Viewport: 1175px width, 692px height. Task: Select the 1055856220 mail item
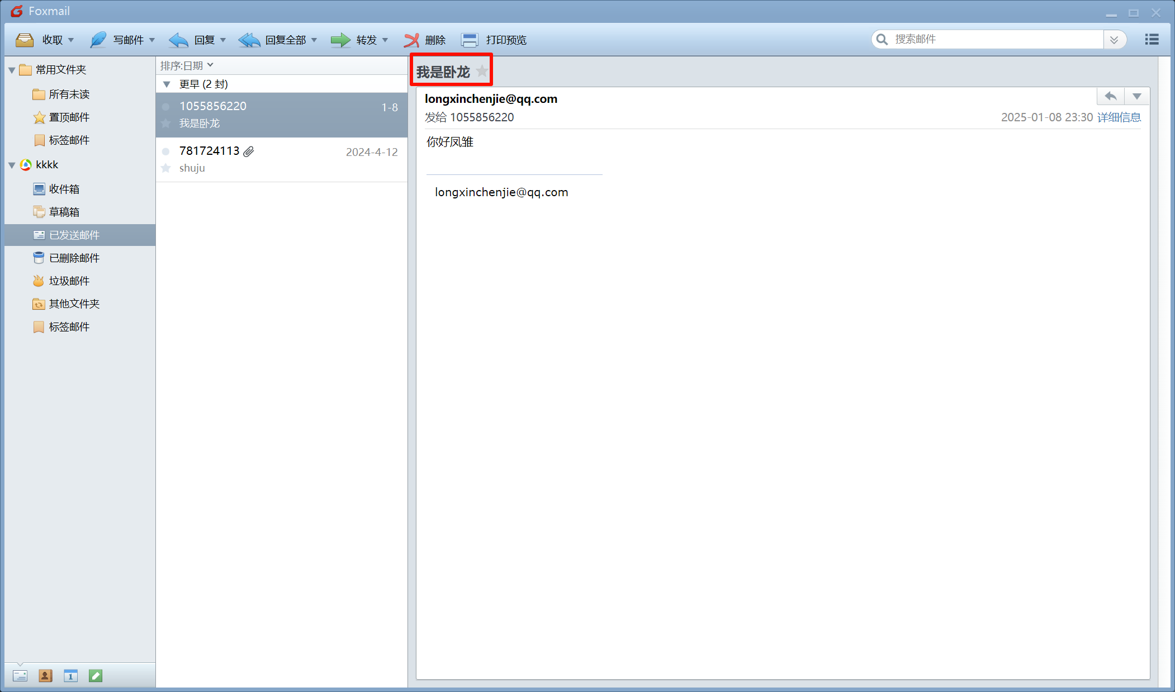point(282,115)
